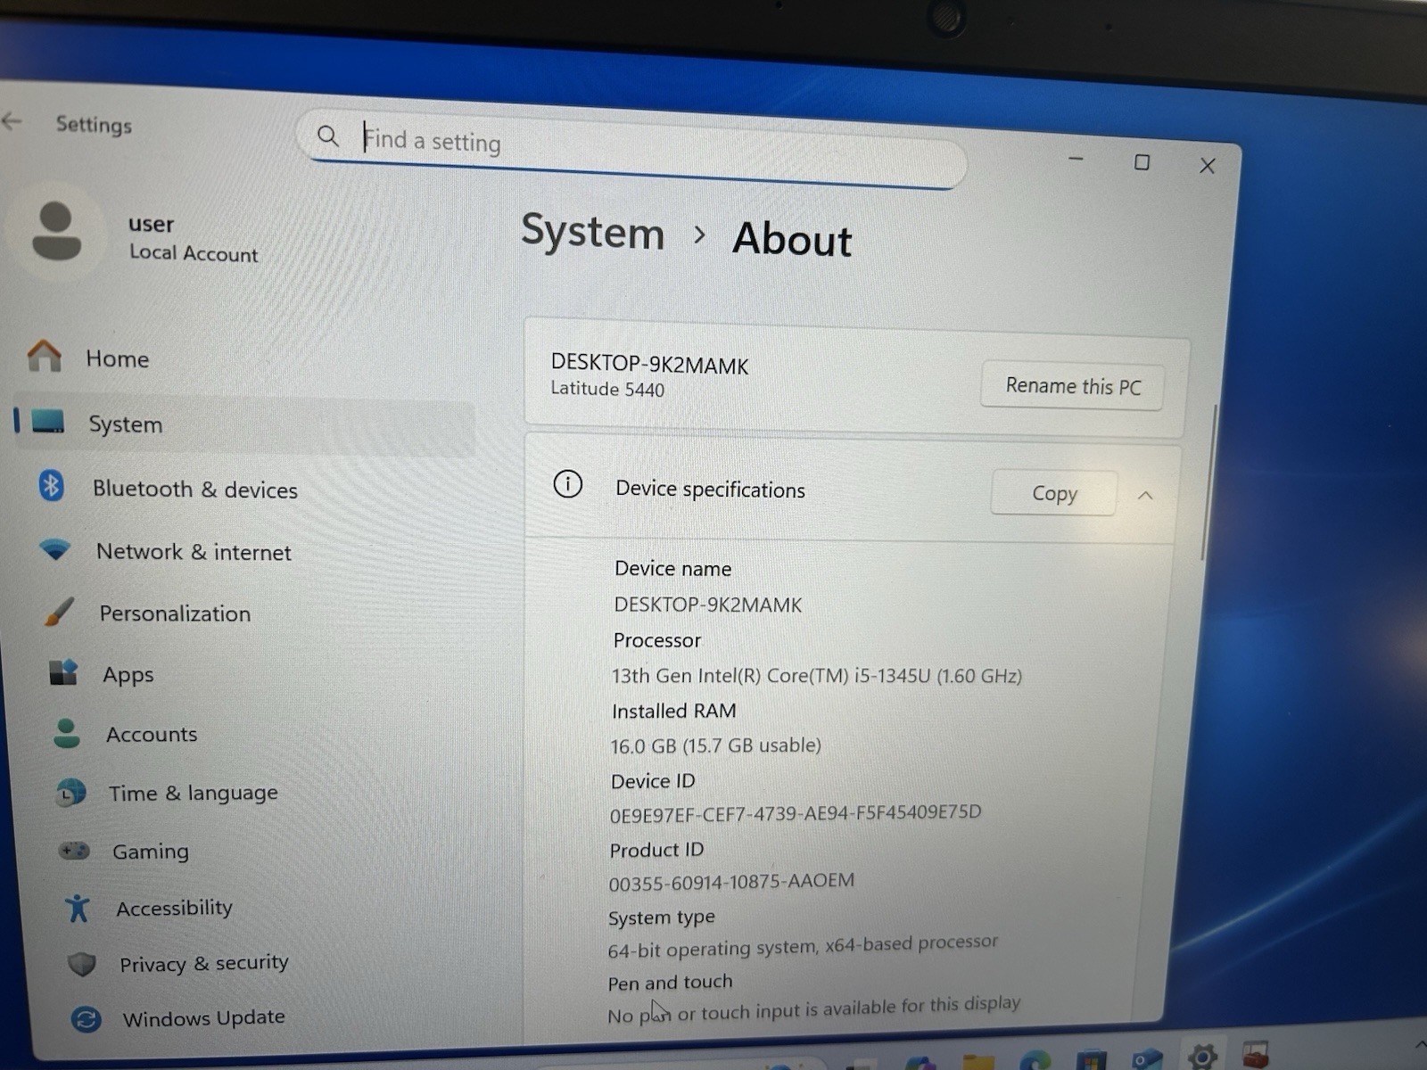1427x1070 pixels.
Task: Go to Windows Update
Action: 204,1017
